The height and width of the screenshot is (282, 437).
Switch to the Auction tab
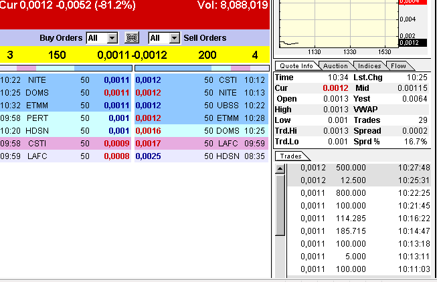tap(335, 65)
